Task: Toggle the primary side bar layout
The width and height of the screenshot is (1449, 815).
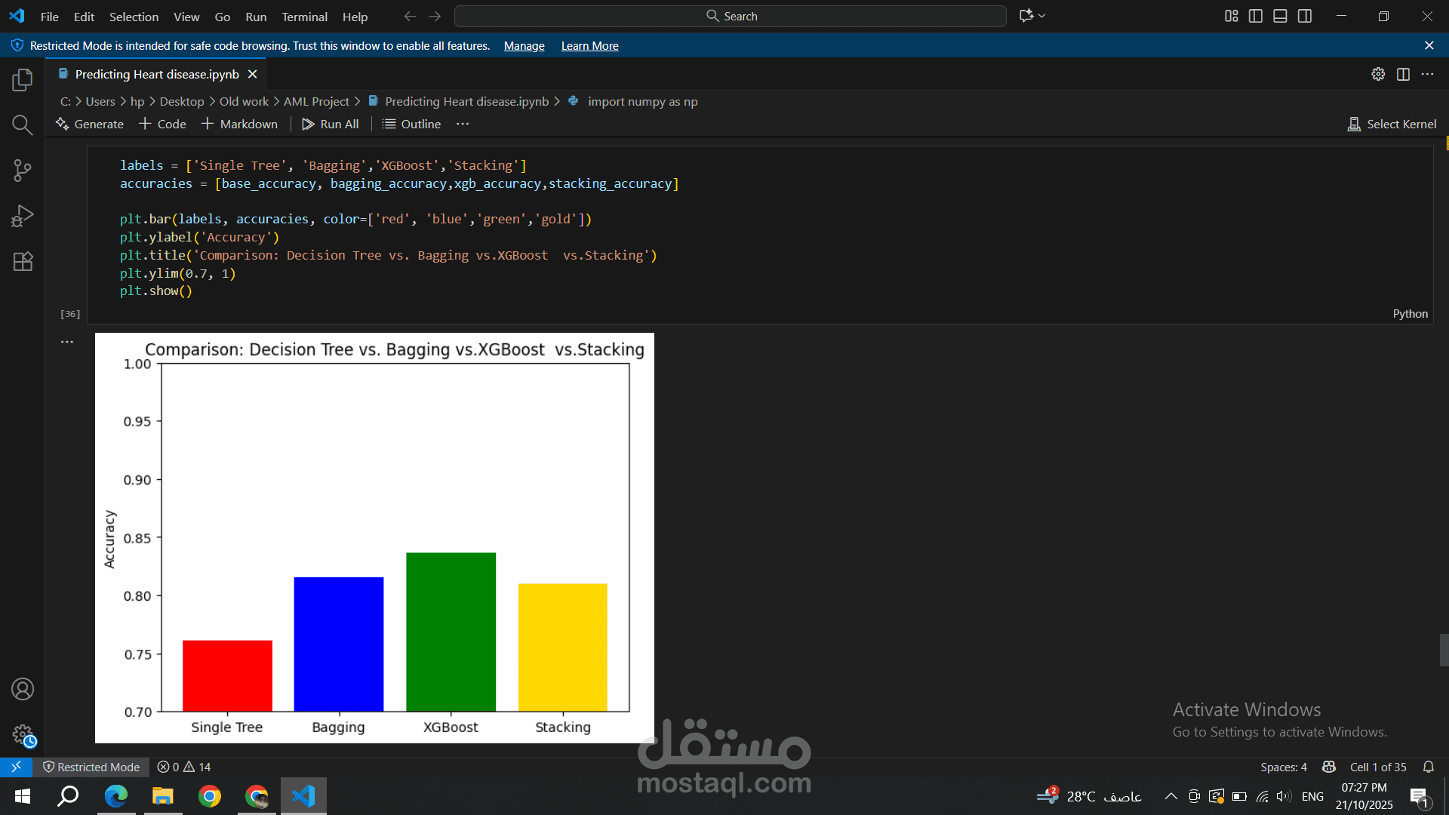Action: pos(1256,16)
